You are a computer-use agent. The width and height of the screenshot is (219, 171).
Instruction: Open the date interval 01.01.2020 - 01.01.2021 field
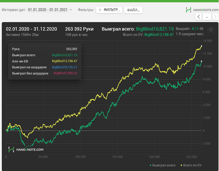(x=48, y=10)
